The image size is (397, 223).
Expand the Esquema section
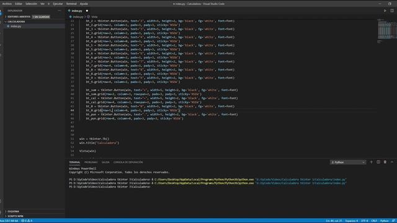coord(13,211)
